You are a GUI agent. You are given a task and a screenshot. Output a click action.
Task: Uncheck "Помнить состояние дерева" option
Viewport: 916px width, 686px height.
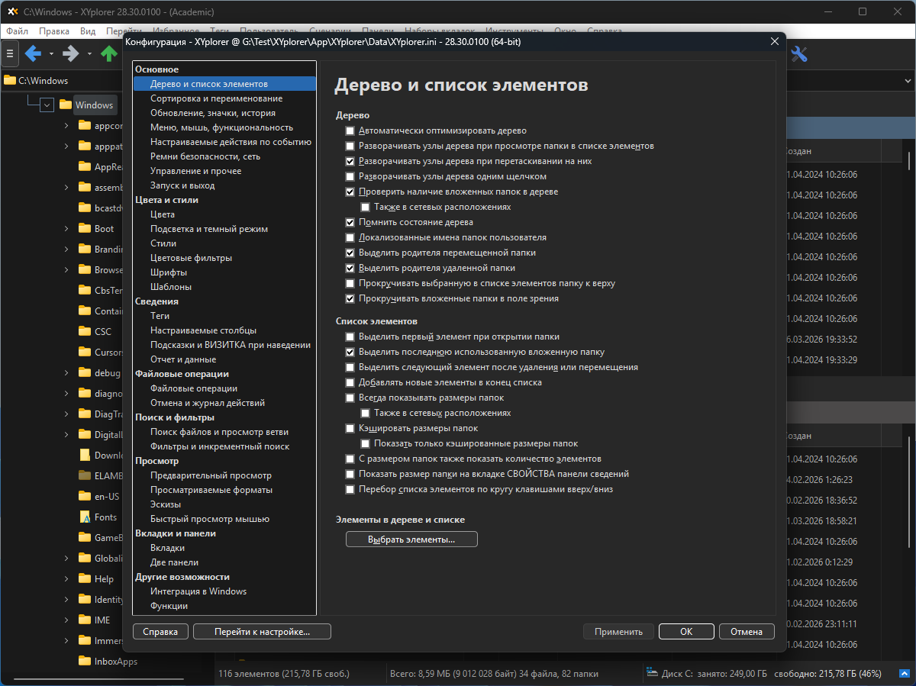[350, 222]
